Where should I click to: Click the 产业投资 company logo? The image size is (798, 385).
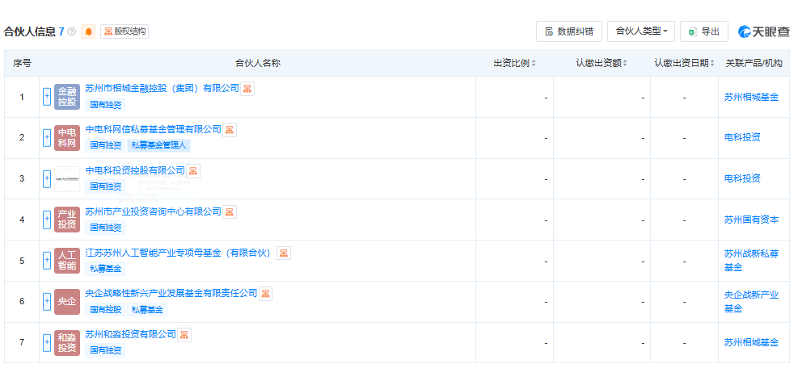(x=67, y=220)
